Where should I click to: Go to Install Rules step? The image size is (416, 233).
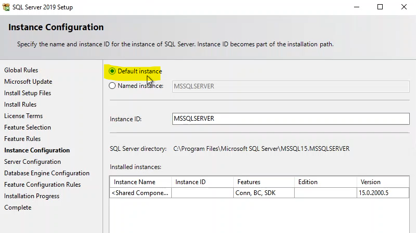point(20,105)
